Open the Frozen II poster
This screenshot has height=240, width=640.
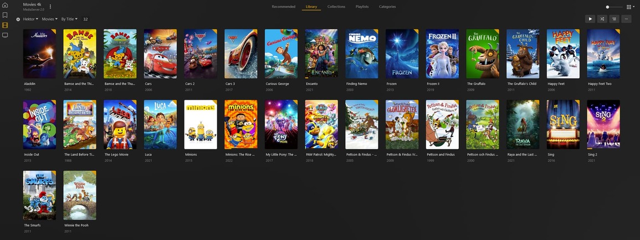(442, 53)
